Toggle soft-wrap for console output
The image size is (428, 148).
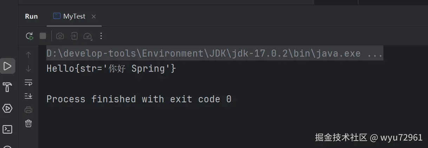click(x=28, y=83)
